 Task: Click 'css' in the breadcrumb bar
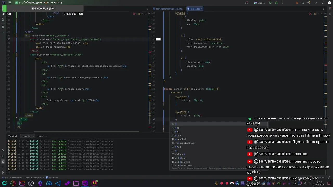tap(27, 178)
